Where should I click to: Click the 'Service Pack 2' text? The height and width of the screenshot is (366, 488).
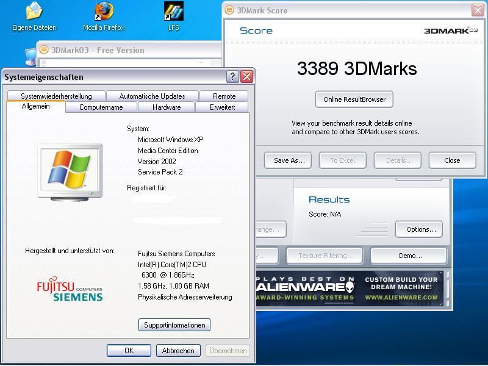[160, 172]
